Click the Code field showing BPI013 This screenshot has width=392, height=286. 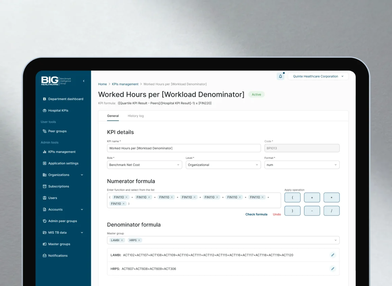302,148
